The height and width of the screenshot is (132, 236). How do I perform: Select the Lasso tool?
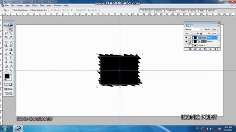coord(6,33)
